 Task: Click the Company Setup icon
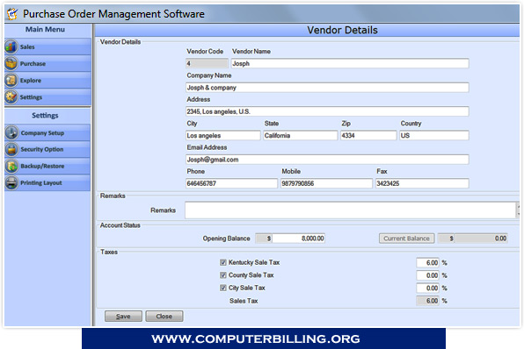tap(11, 132)
